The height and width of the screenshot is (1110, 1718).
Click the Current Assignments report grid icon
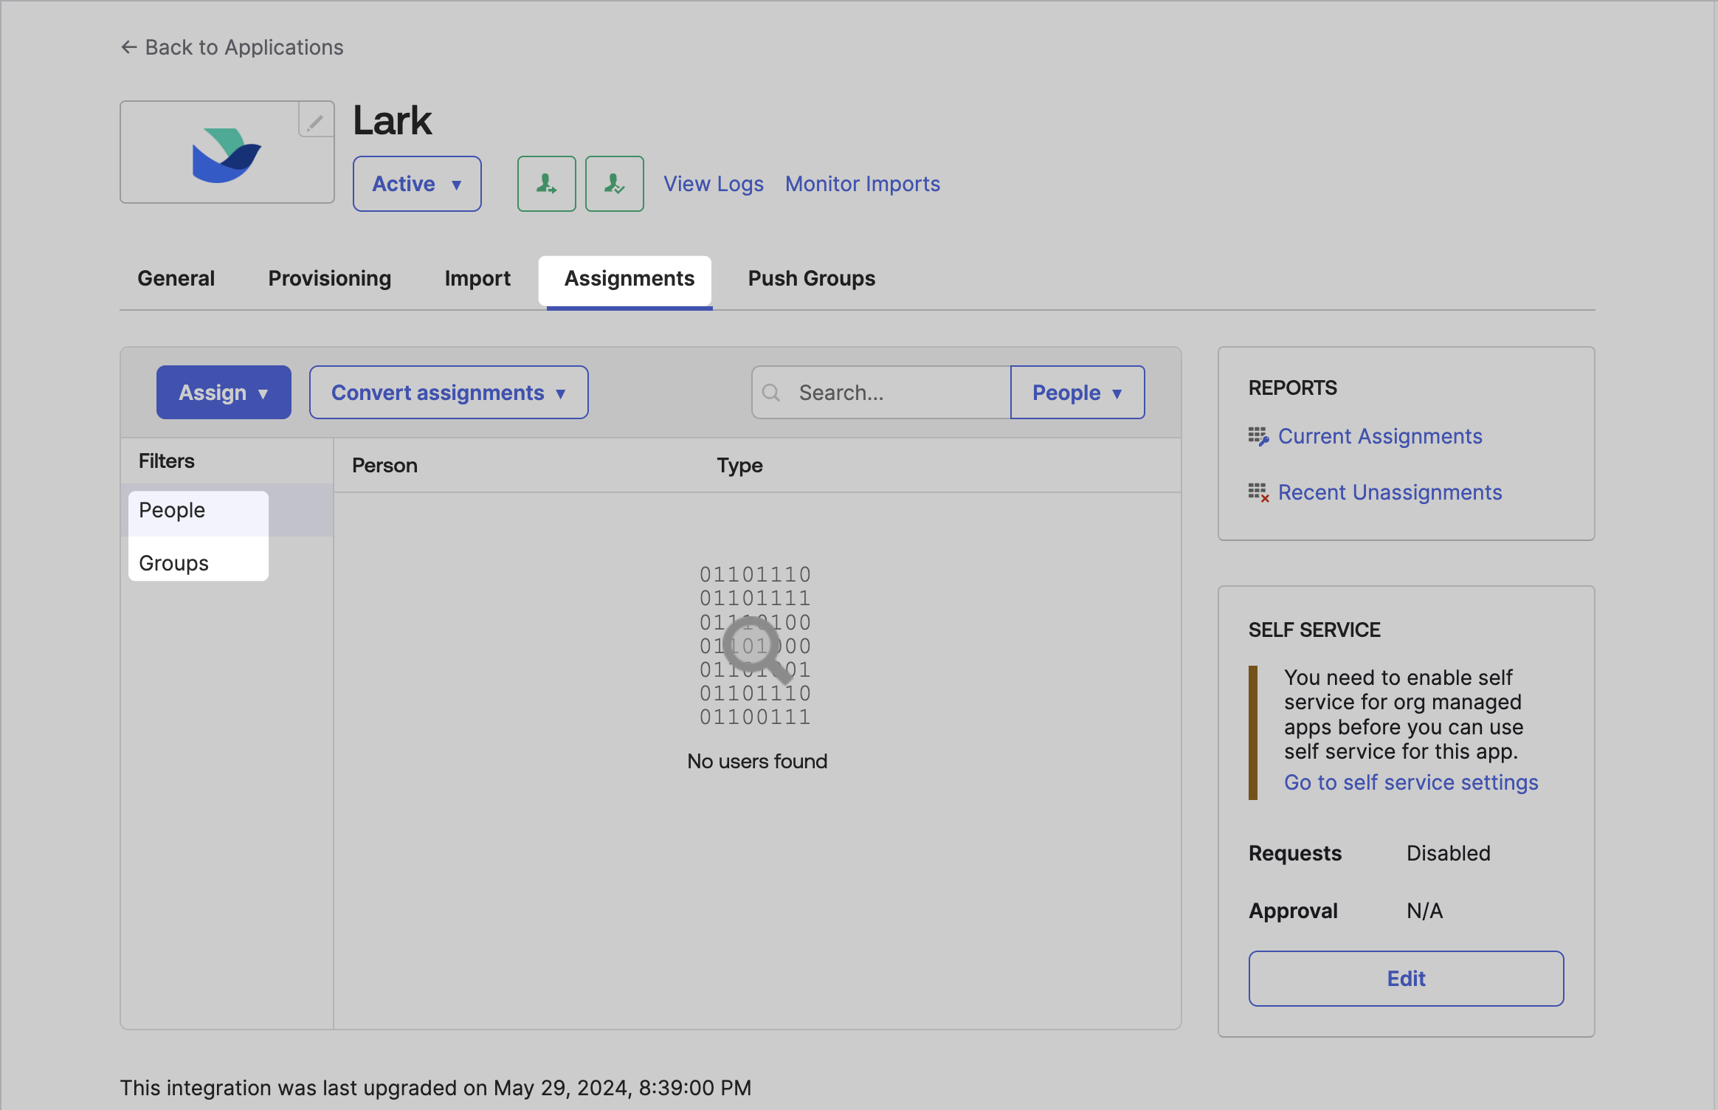point(1258,435)
